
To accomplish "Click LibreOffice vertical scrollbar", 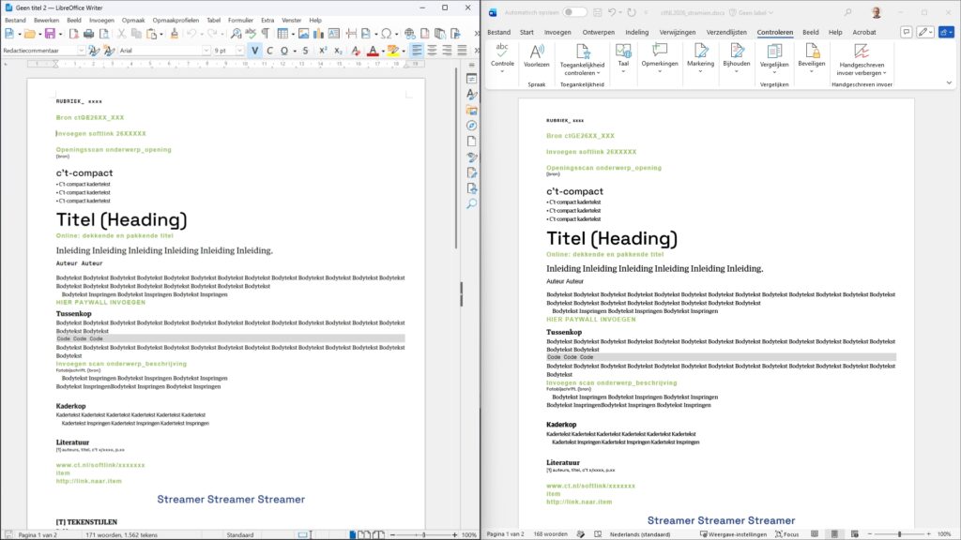I will pos(455,159).
